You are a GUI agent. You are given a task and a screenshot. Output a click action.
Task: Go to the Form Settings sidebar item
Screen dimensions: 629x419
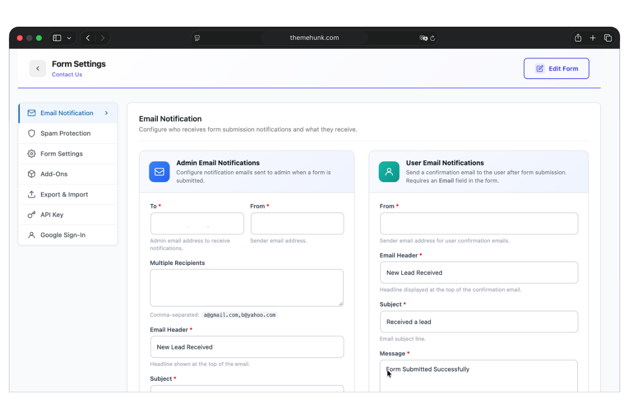coord(68,154)
